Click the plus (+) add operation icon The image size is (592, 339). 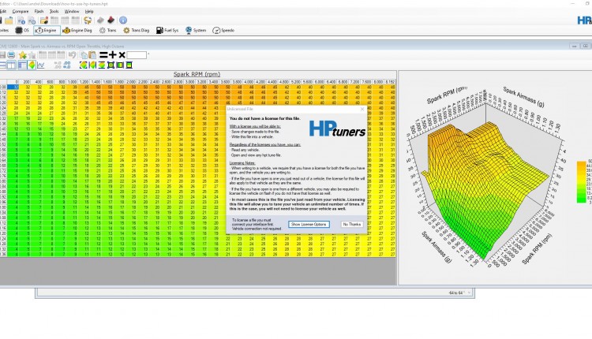(111, 54)
